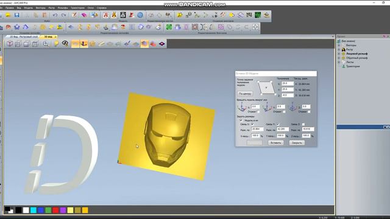390x219 pixels.
Task: Click the По центру button
Action: tap(245, 94)
